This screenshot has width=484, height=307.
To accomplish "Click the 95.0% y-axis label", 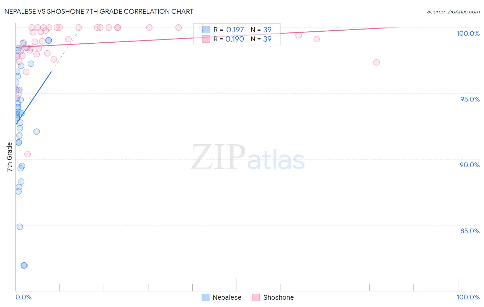I will tap(470, 99).
